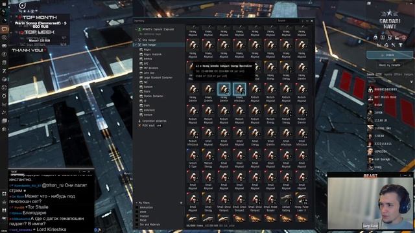Switch to the Agents tab
The height and width of the screenshot is (233, 415).
click(x=388, y=75)
